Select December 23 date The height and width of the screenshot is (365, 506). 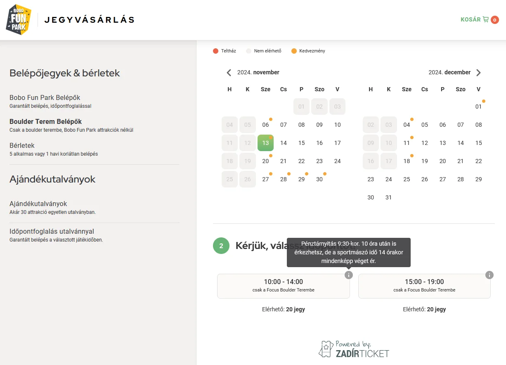pos(371,179)
